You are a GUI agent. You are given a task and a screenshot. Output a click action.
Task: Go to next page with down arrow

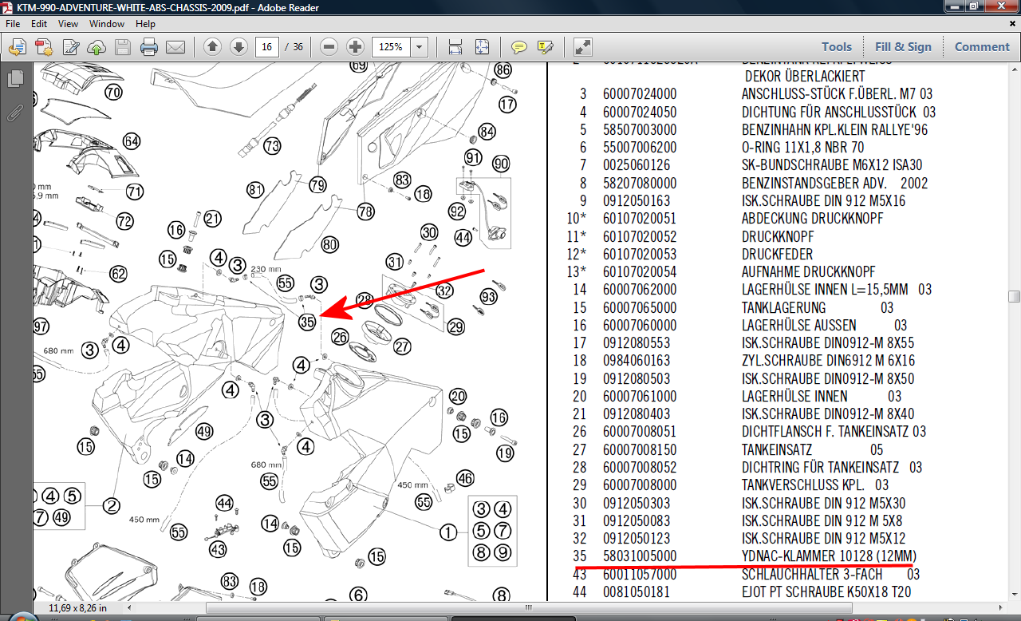[x=238, y=46]
